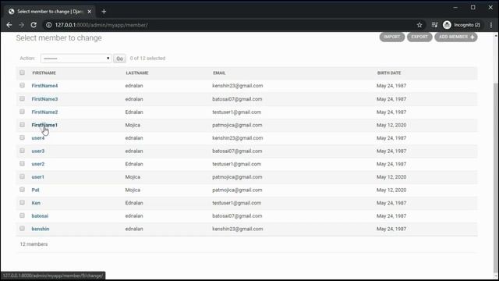Sort by the Firstname column header

pyautogui.click(x=44, y=73)
